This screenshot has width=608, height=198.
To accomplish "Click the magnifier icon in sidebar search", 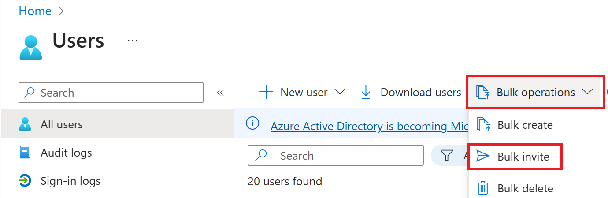I will (30, 93).
